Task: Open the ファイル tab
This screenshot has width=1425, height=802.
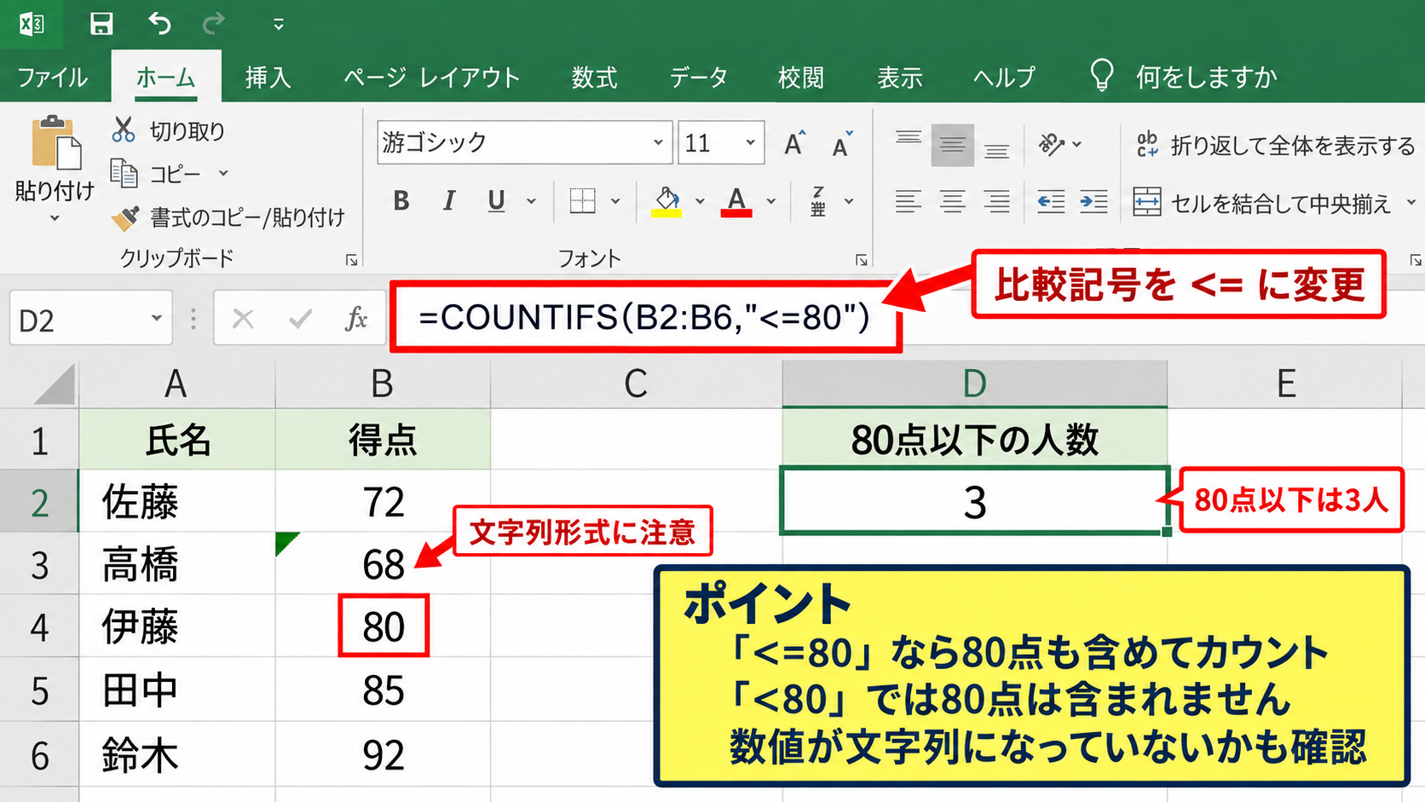Action: click(53, 78)
